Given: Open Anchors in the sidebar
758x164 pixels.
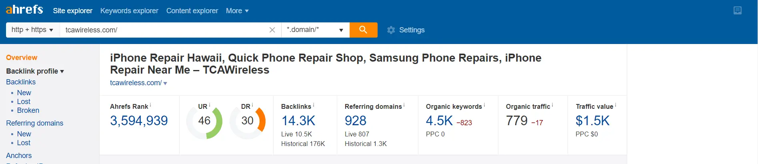Looking at the screenshot, I should (19, 156).
